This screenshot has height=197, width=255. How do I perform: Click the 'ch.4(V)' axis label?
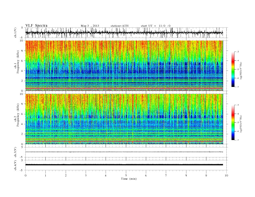point(15,165)
